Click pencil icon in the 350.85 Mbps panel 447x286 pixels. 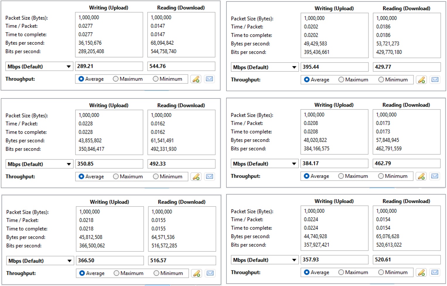[x=196, y=177]
